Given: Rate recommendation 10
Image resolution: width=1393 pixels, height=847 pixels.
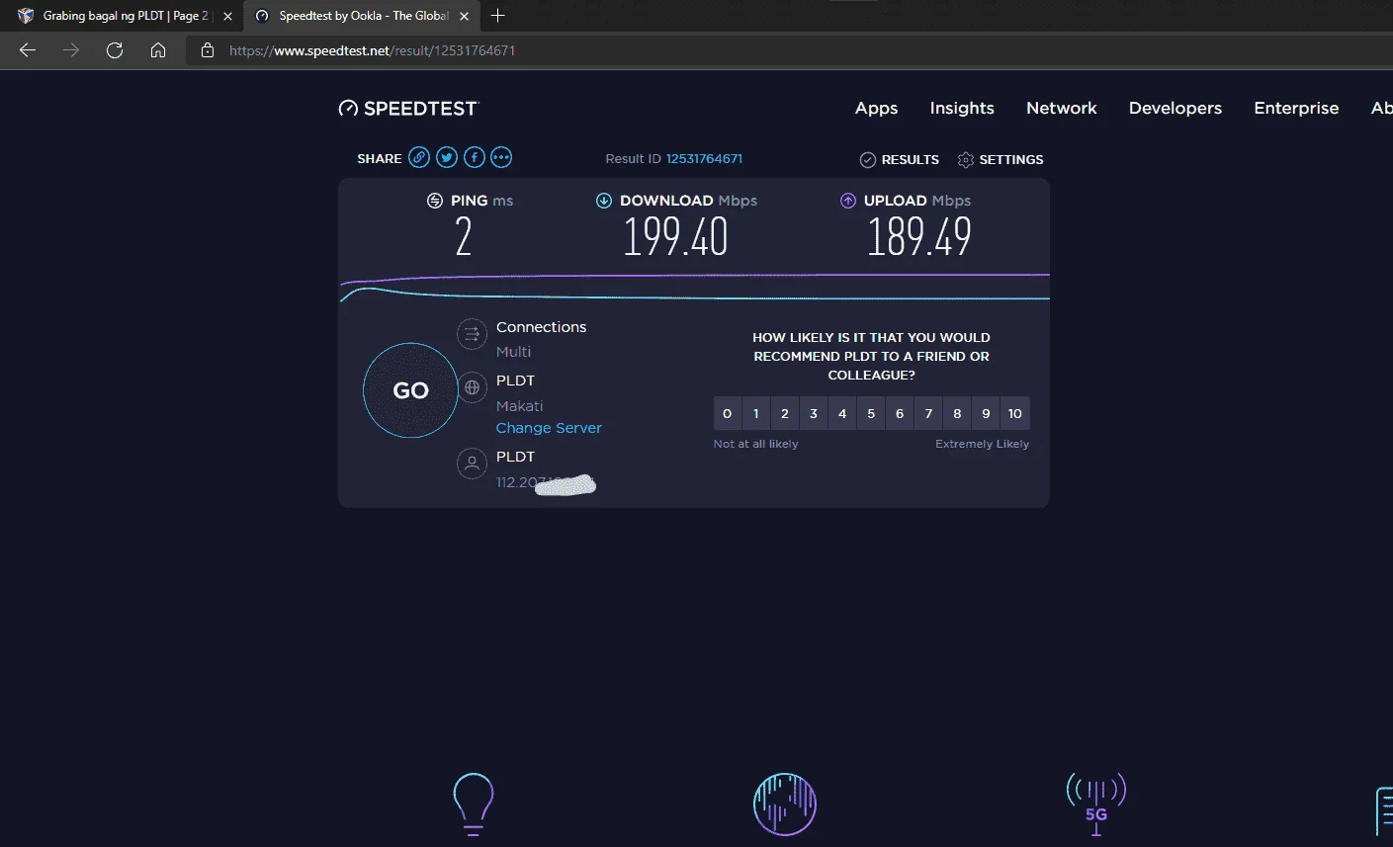Looking at the screenshot, I should (1015, 413).
